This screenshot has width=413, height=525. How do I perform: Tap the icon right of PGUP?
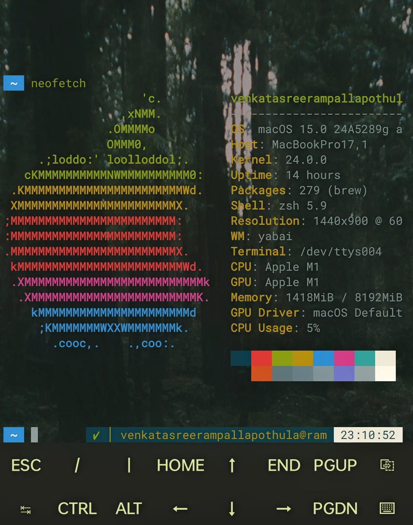[387, 465]
